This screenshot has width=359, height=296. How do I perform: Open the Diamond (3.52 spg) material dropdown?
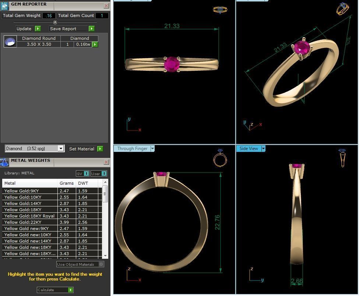click(x=61, y=149)
